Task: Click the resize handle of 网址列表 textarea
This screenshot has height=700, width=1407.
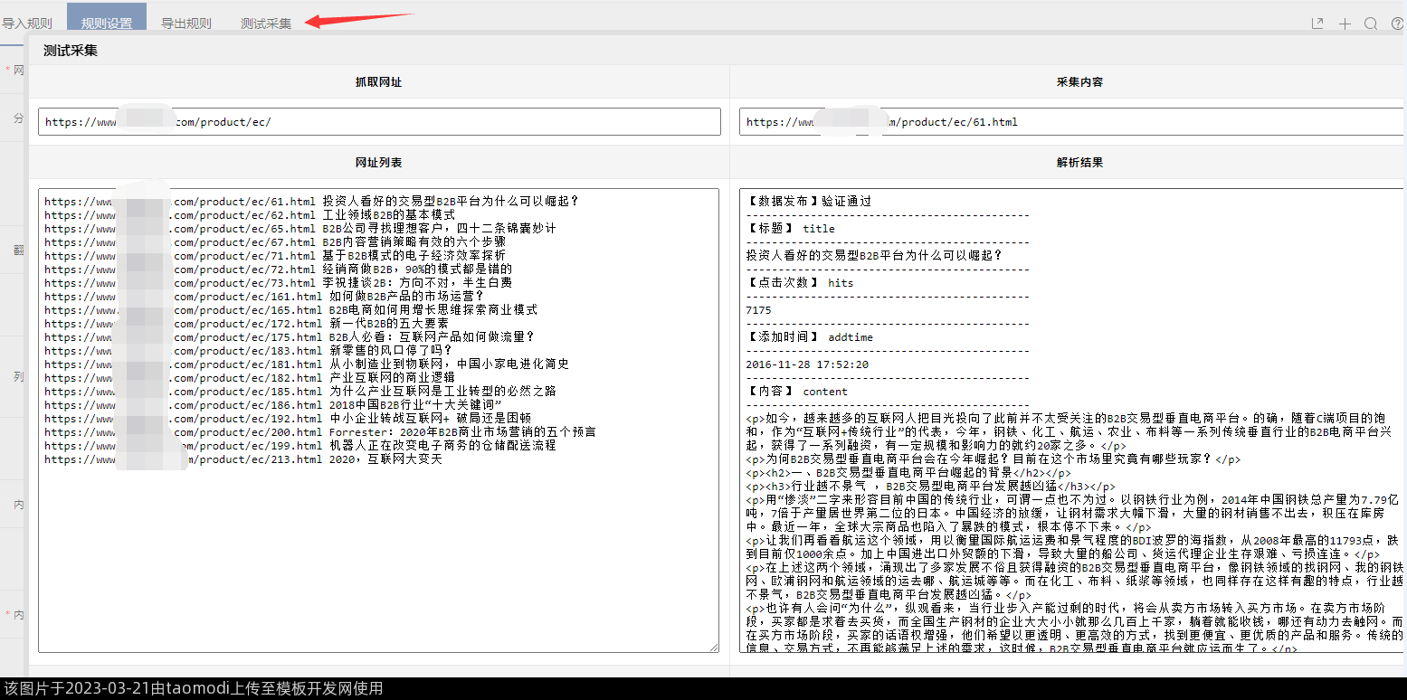Action: click(714, 648)
